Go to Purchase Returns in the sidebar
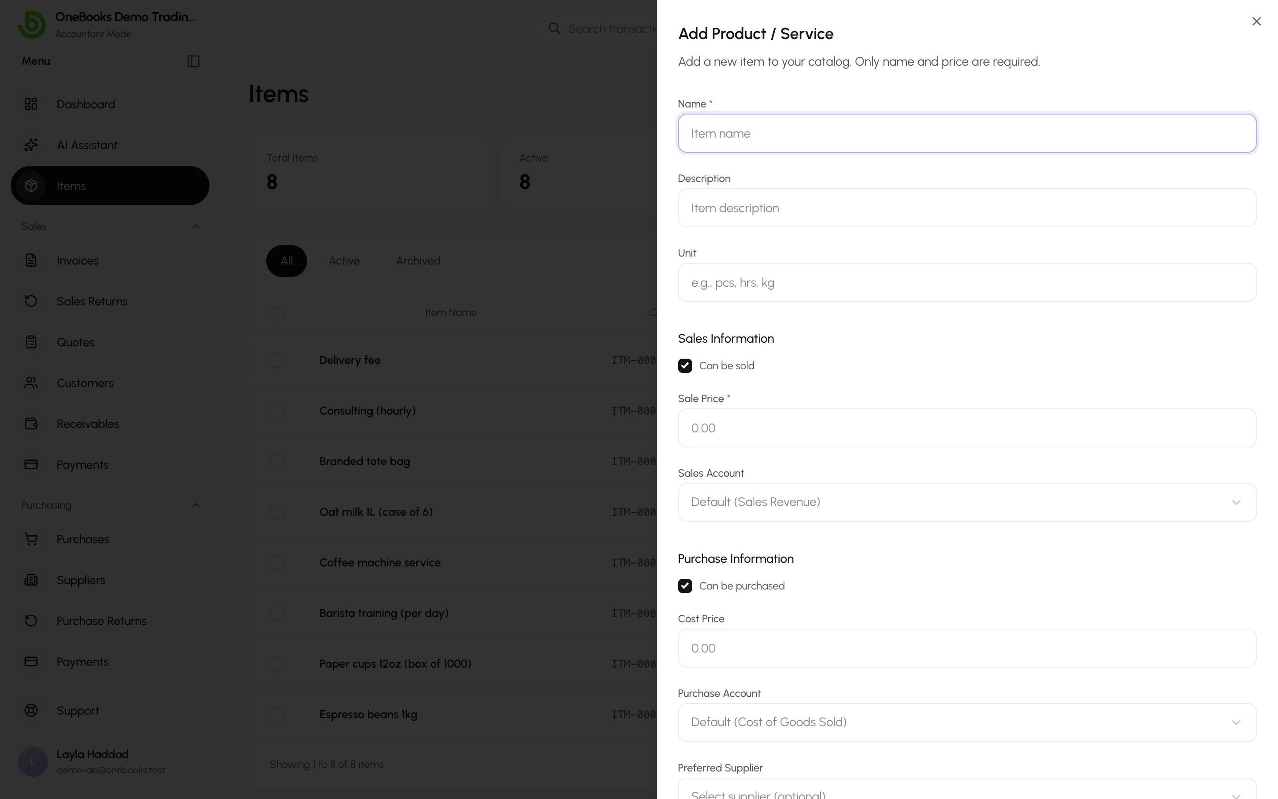 (x=110, y=621)
